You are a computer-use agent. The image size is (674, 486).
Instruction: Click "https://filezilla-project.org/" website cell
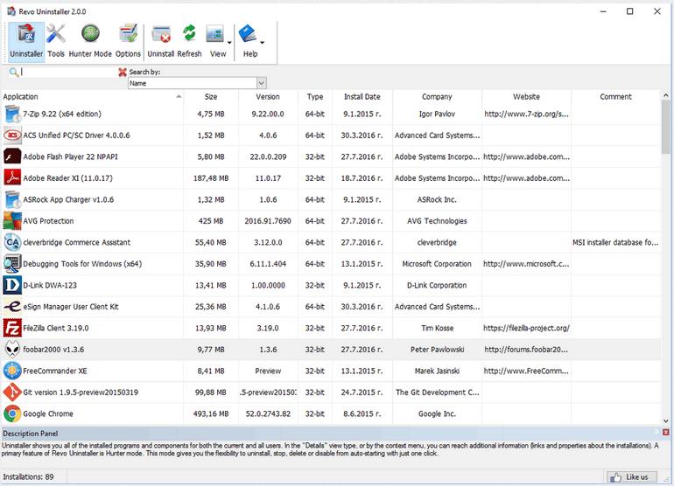(526, 328)
